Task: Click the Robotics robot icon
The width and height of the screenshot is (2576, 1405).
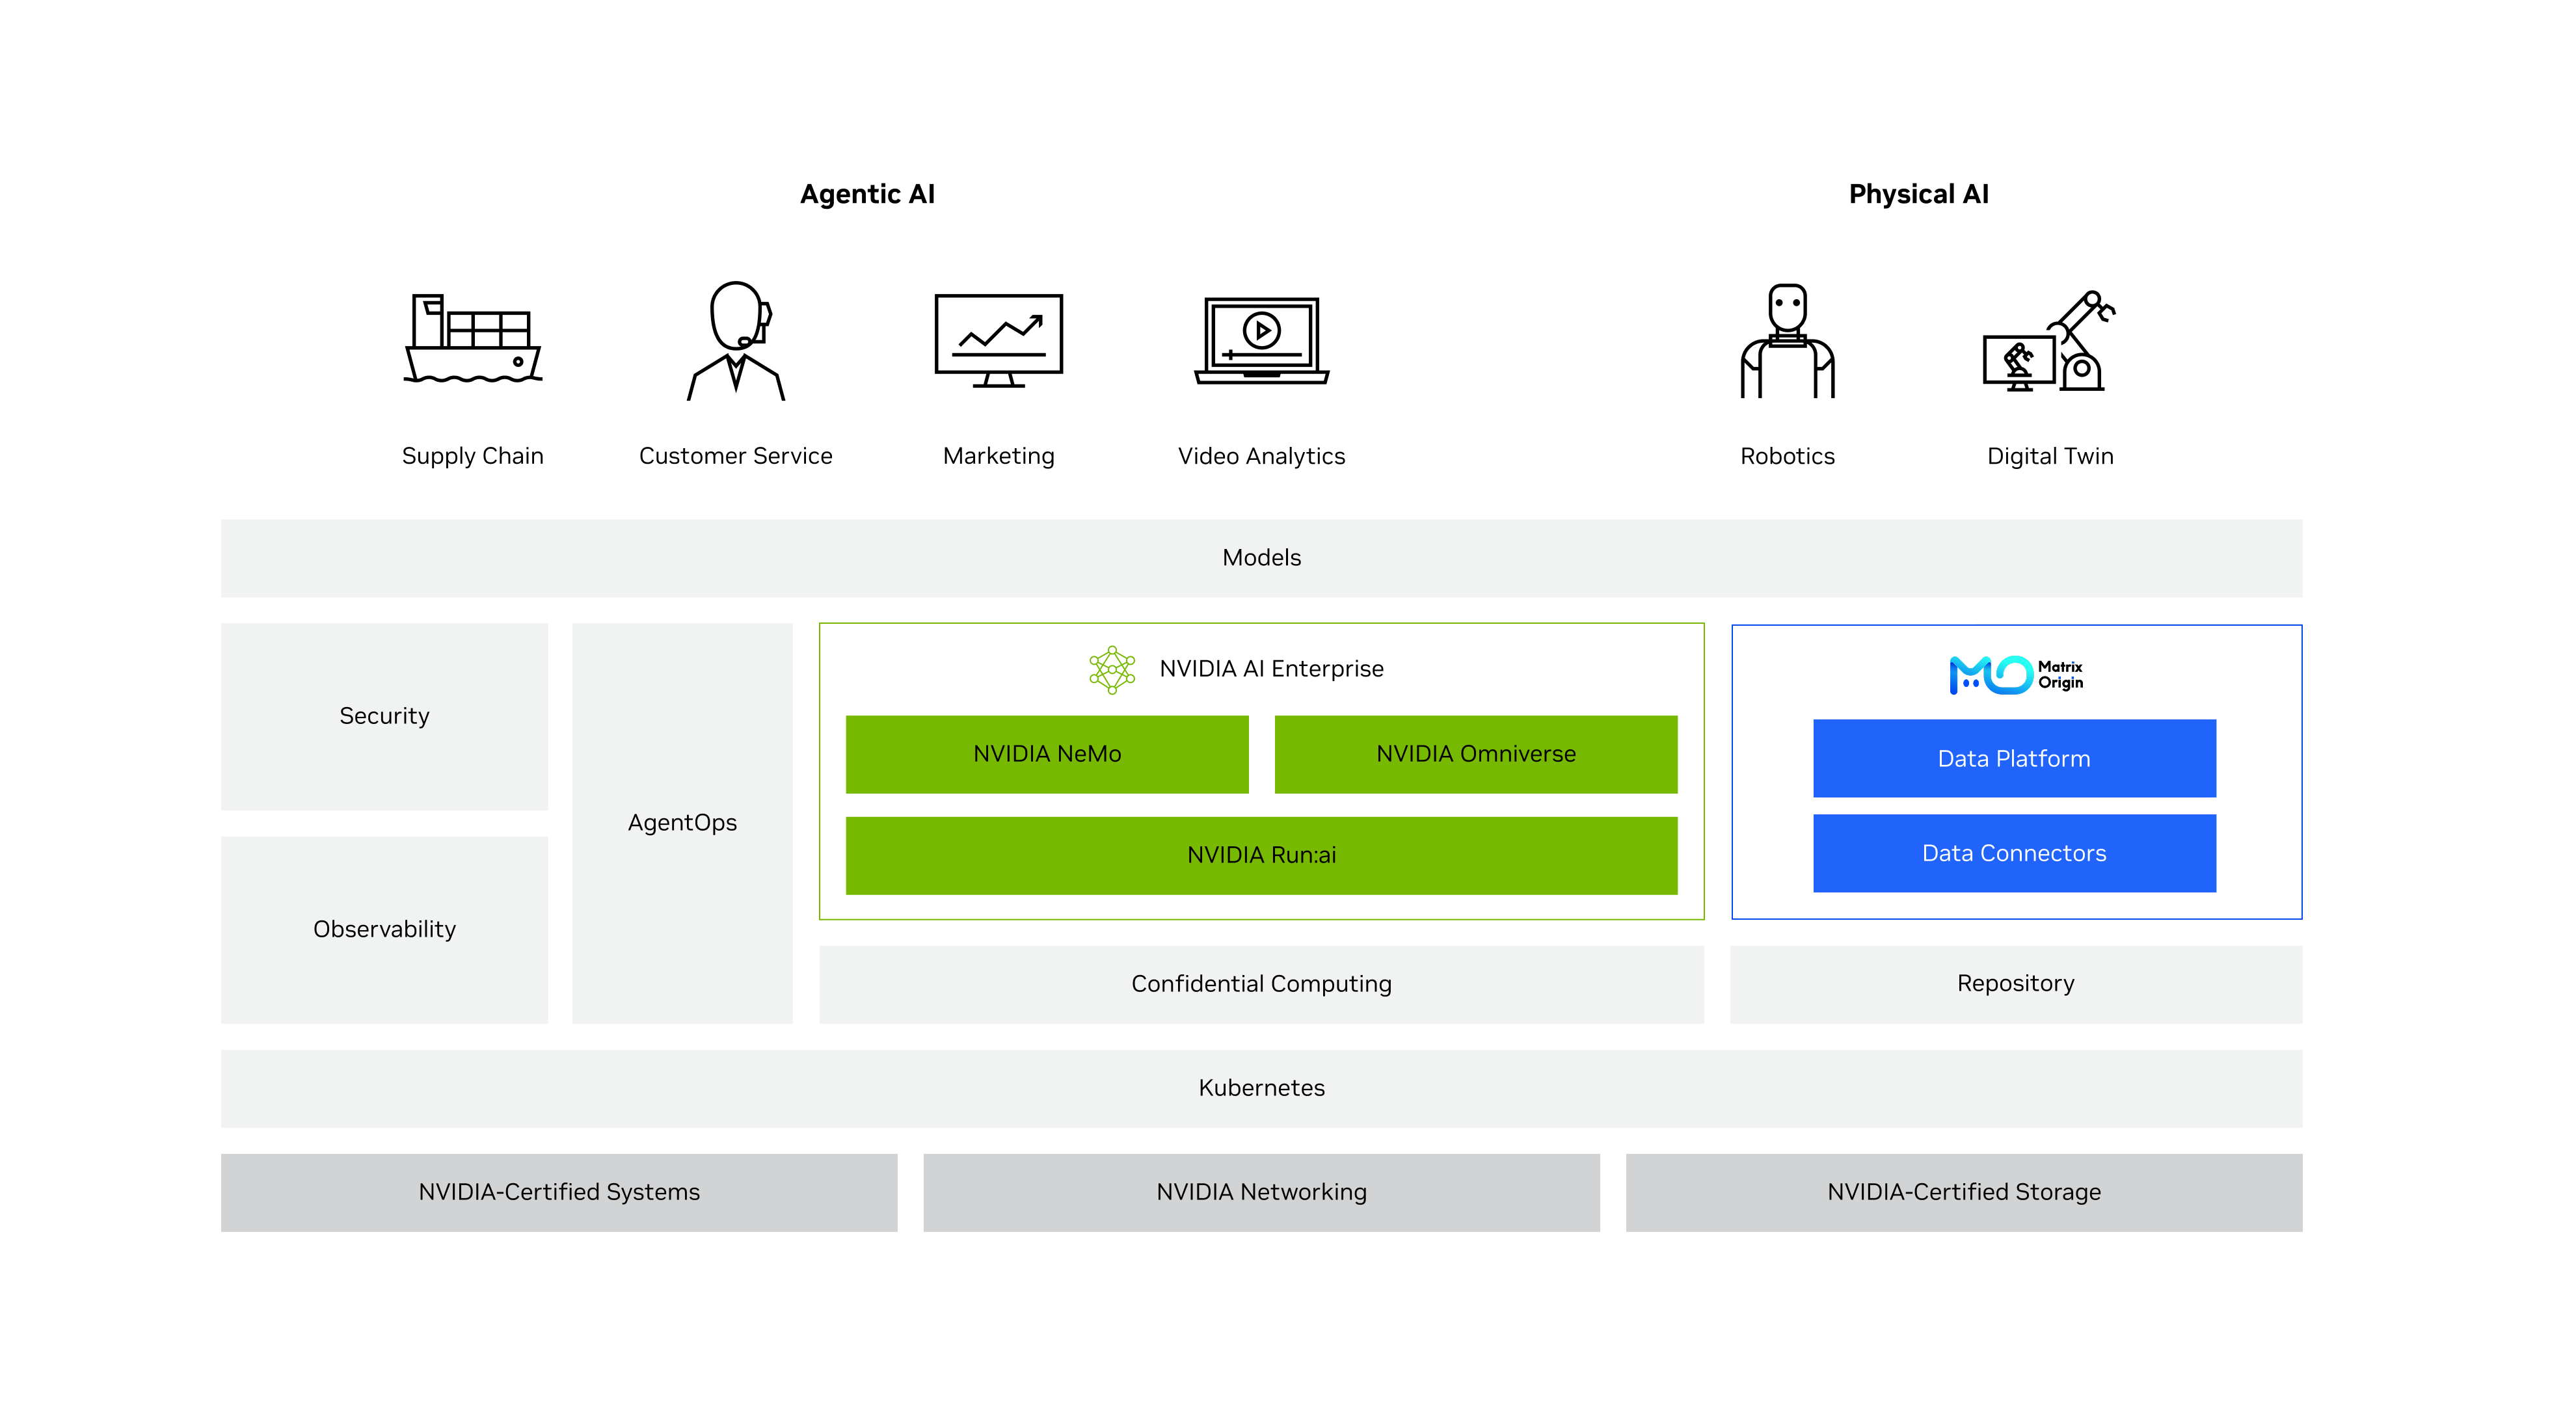Action: pyautogui.click(x=1788, y=341)
